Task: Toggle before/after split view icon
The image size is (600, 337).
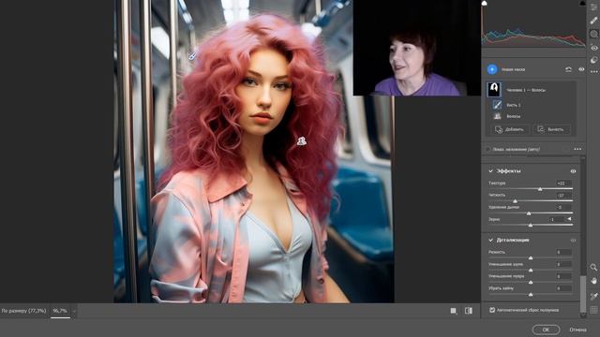Action: pyautogui.click(x=469, y=311)
